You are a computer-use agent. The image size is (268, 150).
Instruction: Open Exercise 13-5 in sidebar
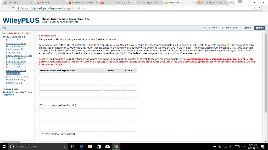click(x=13, y=67)
